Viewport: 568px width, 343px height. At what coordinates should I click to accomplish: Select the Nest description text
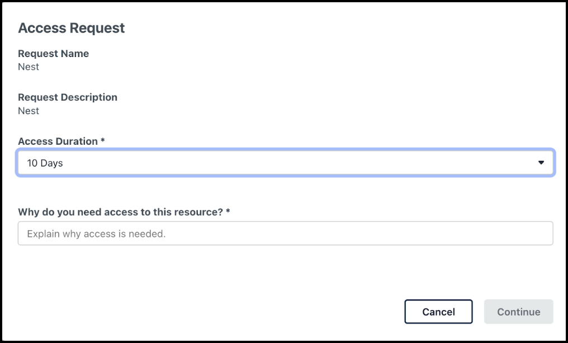tap(29, 111)
